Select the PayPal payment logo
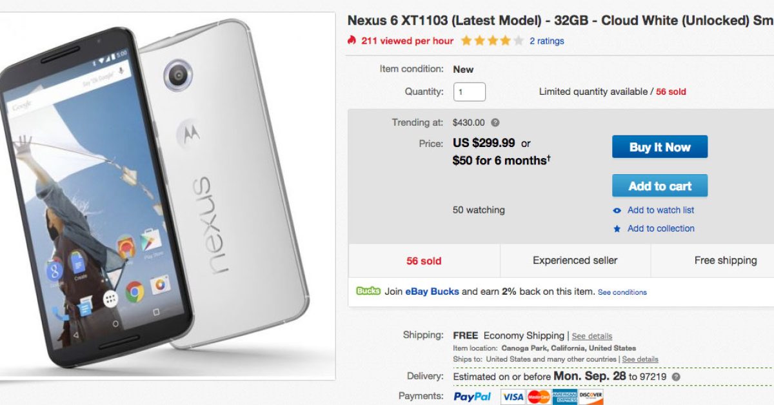Screen dimensions: 774x405 point(472,397)
